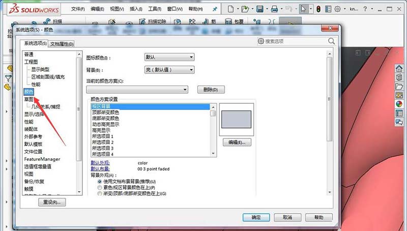Screen dimensions: 407x231
Task: Click the Reset (重设) button
Action: coord(52,202)
